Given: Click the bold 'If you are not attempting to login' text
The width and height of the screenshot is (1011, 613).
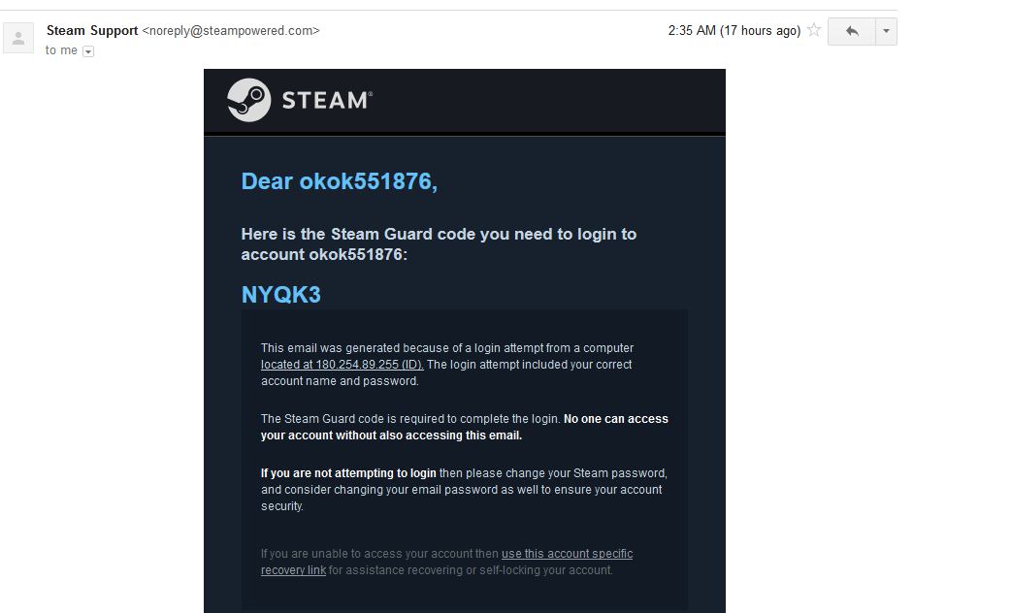Looking at the screenshot, I should (x=348, y=473).
